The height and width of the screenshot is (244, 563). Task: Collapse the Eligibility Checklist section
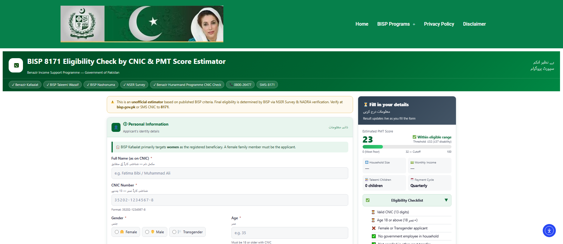click(x=407, y=200)
